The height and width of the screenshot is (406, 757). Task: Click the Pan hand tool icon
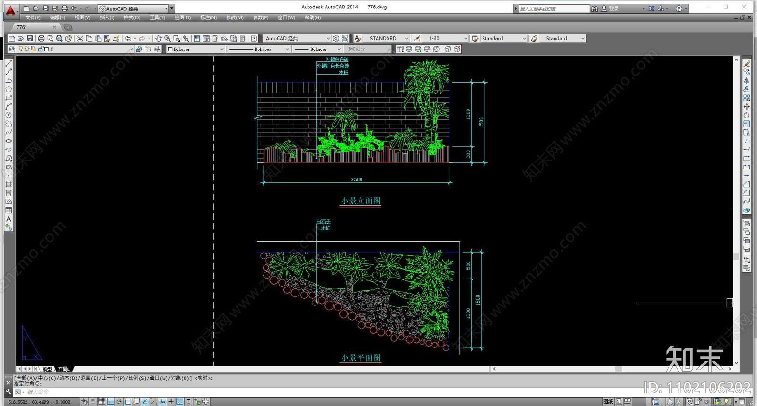158,39
